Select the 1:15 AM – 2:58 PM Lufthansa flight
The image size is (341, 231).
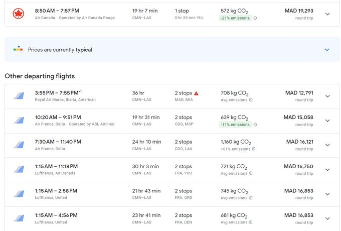pos(56,191)
